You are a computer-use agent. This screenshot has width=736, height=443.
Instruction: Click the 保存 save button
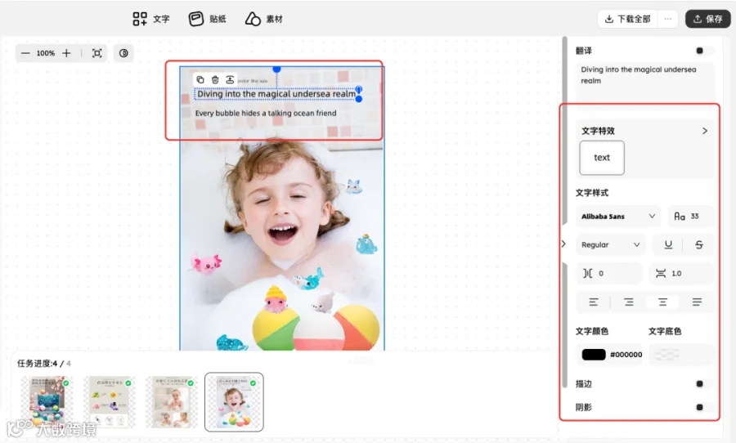(708, 19)
